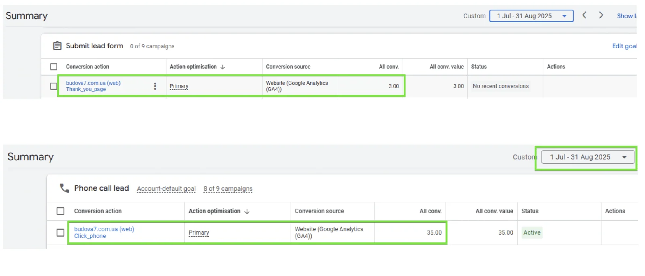Tick the select-all checkbox in Phone call lead table
Screen dimensions: 645x276
(x=60, y=211)
